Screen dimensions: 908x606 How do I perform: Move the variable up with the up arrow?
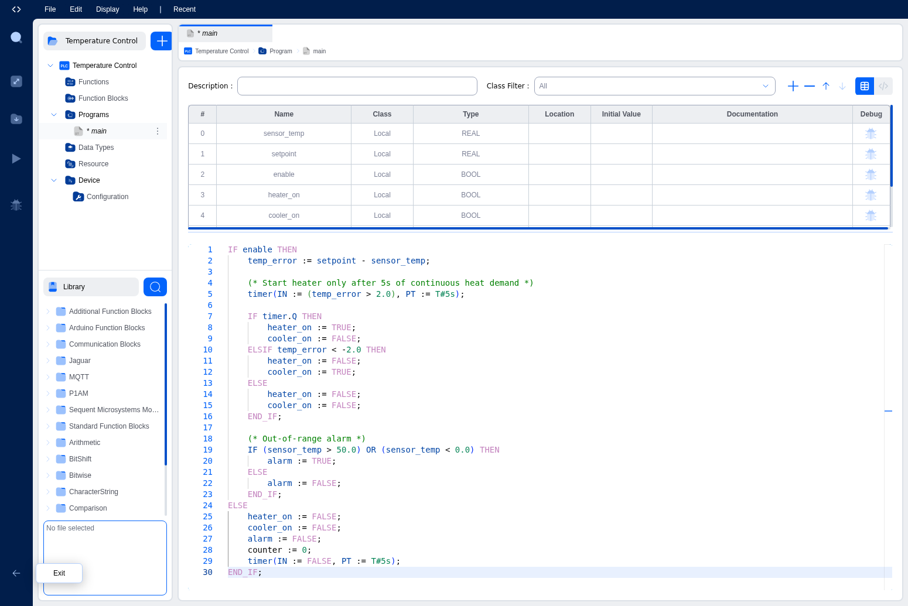coord(826,86)
